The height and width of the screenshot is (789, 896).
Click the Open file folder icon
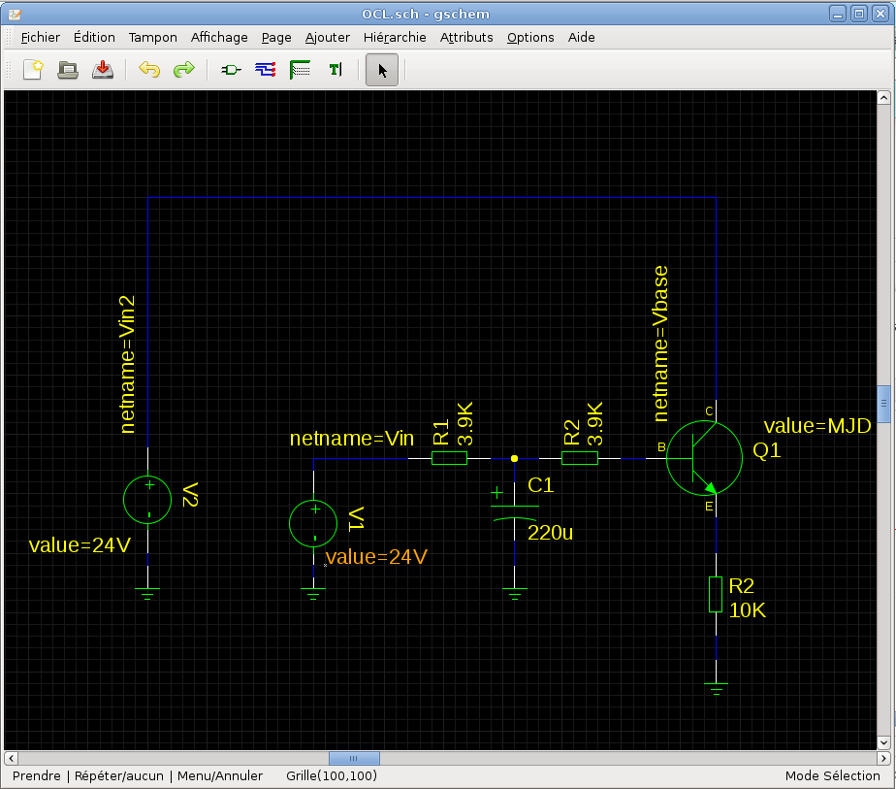pos(68,70)
